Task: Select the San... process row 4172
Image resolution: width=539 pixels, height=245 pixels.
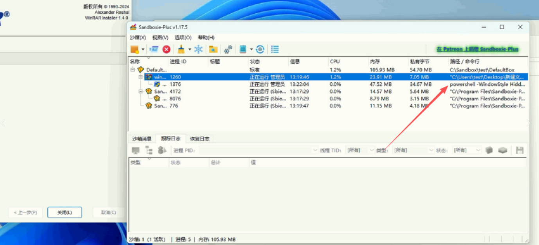Action: pyautogui.click(x=329, y=92)
